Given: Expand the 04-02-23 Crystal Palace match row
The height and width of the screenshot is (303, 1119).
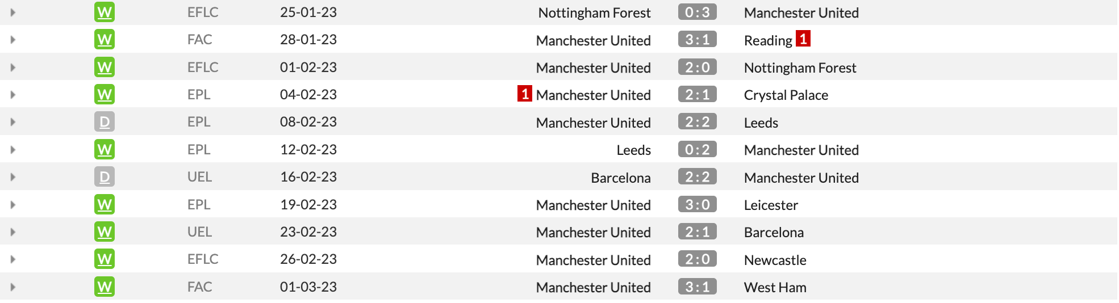Looking at the screenshot, I should 12,95.
